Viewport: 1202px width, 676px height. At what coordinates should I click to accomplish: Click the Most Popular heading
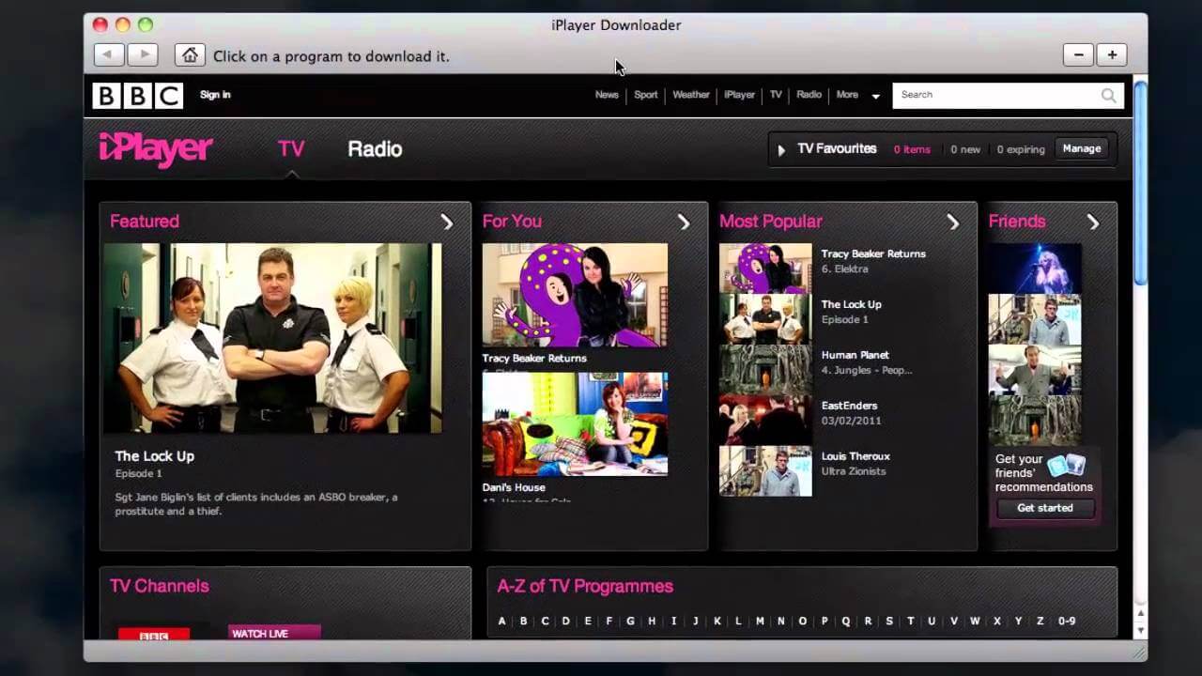pos(771,222)
